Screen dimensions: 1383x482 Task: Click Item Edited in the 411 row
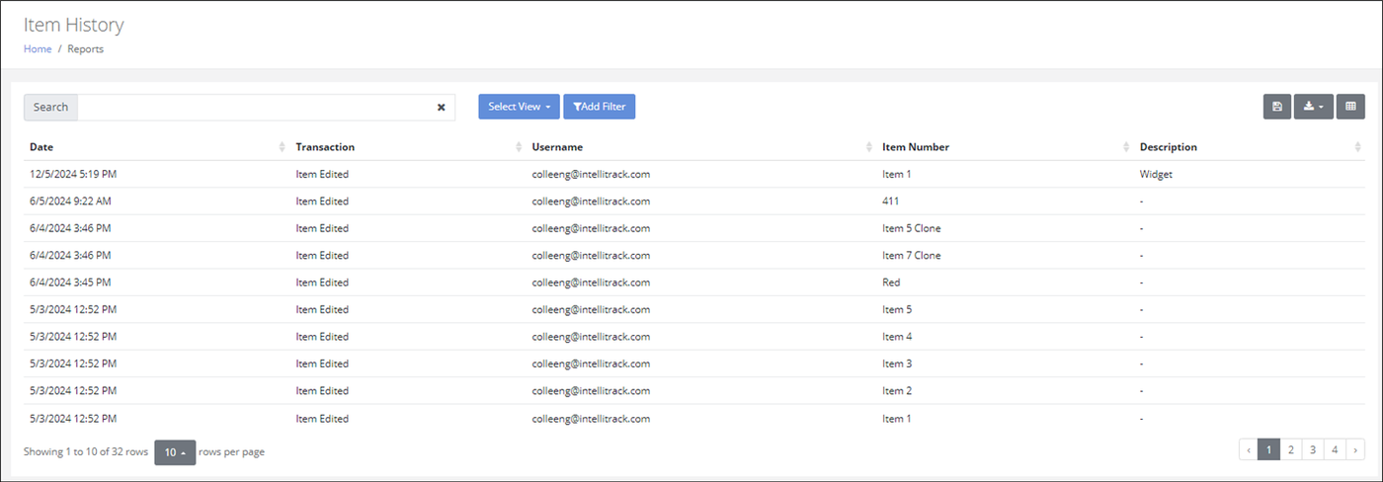click(x=322, y=201)
